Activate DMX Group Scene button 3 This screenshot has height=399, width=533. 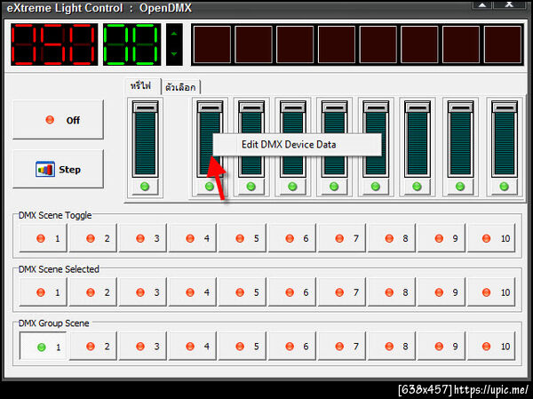(x=143, y=347)
